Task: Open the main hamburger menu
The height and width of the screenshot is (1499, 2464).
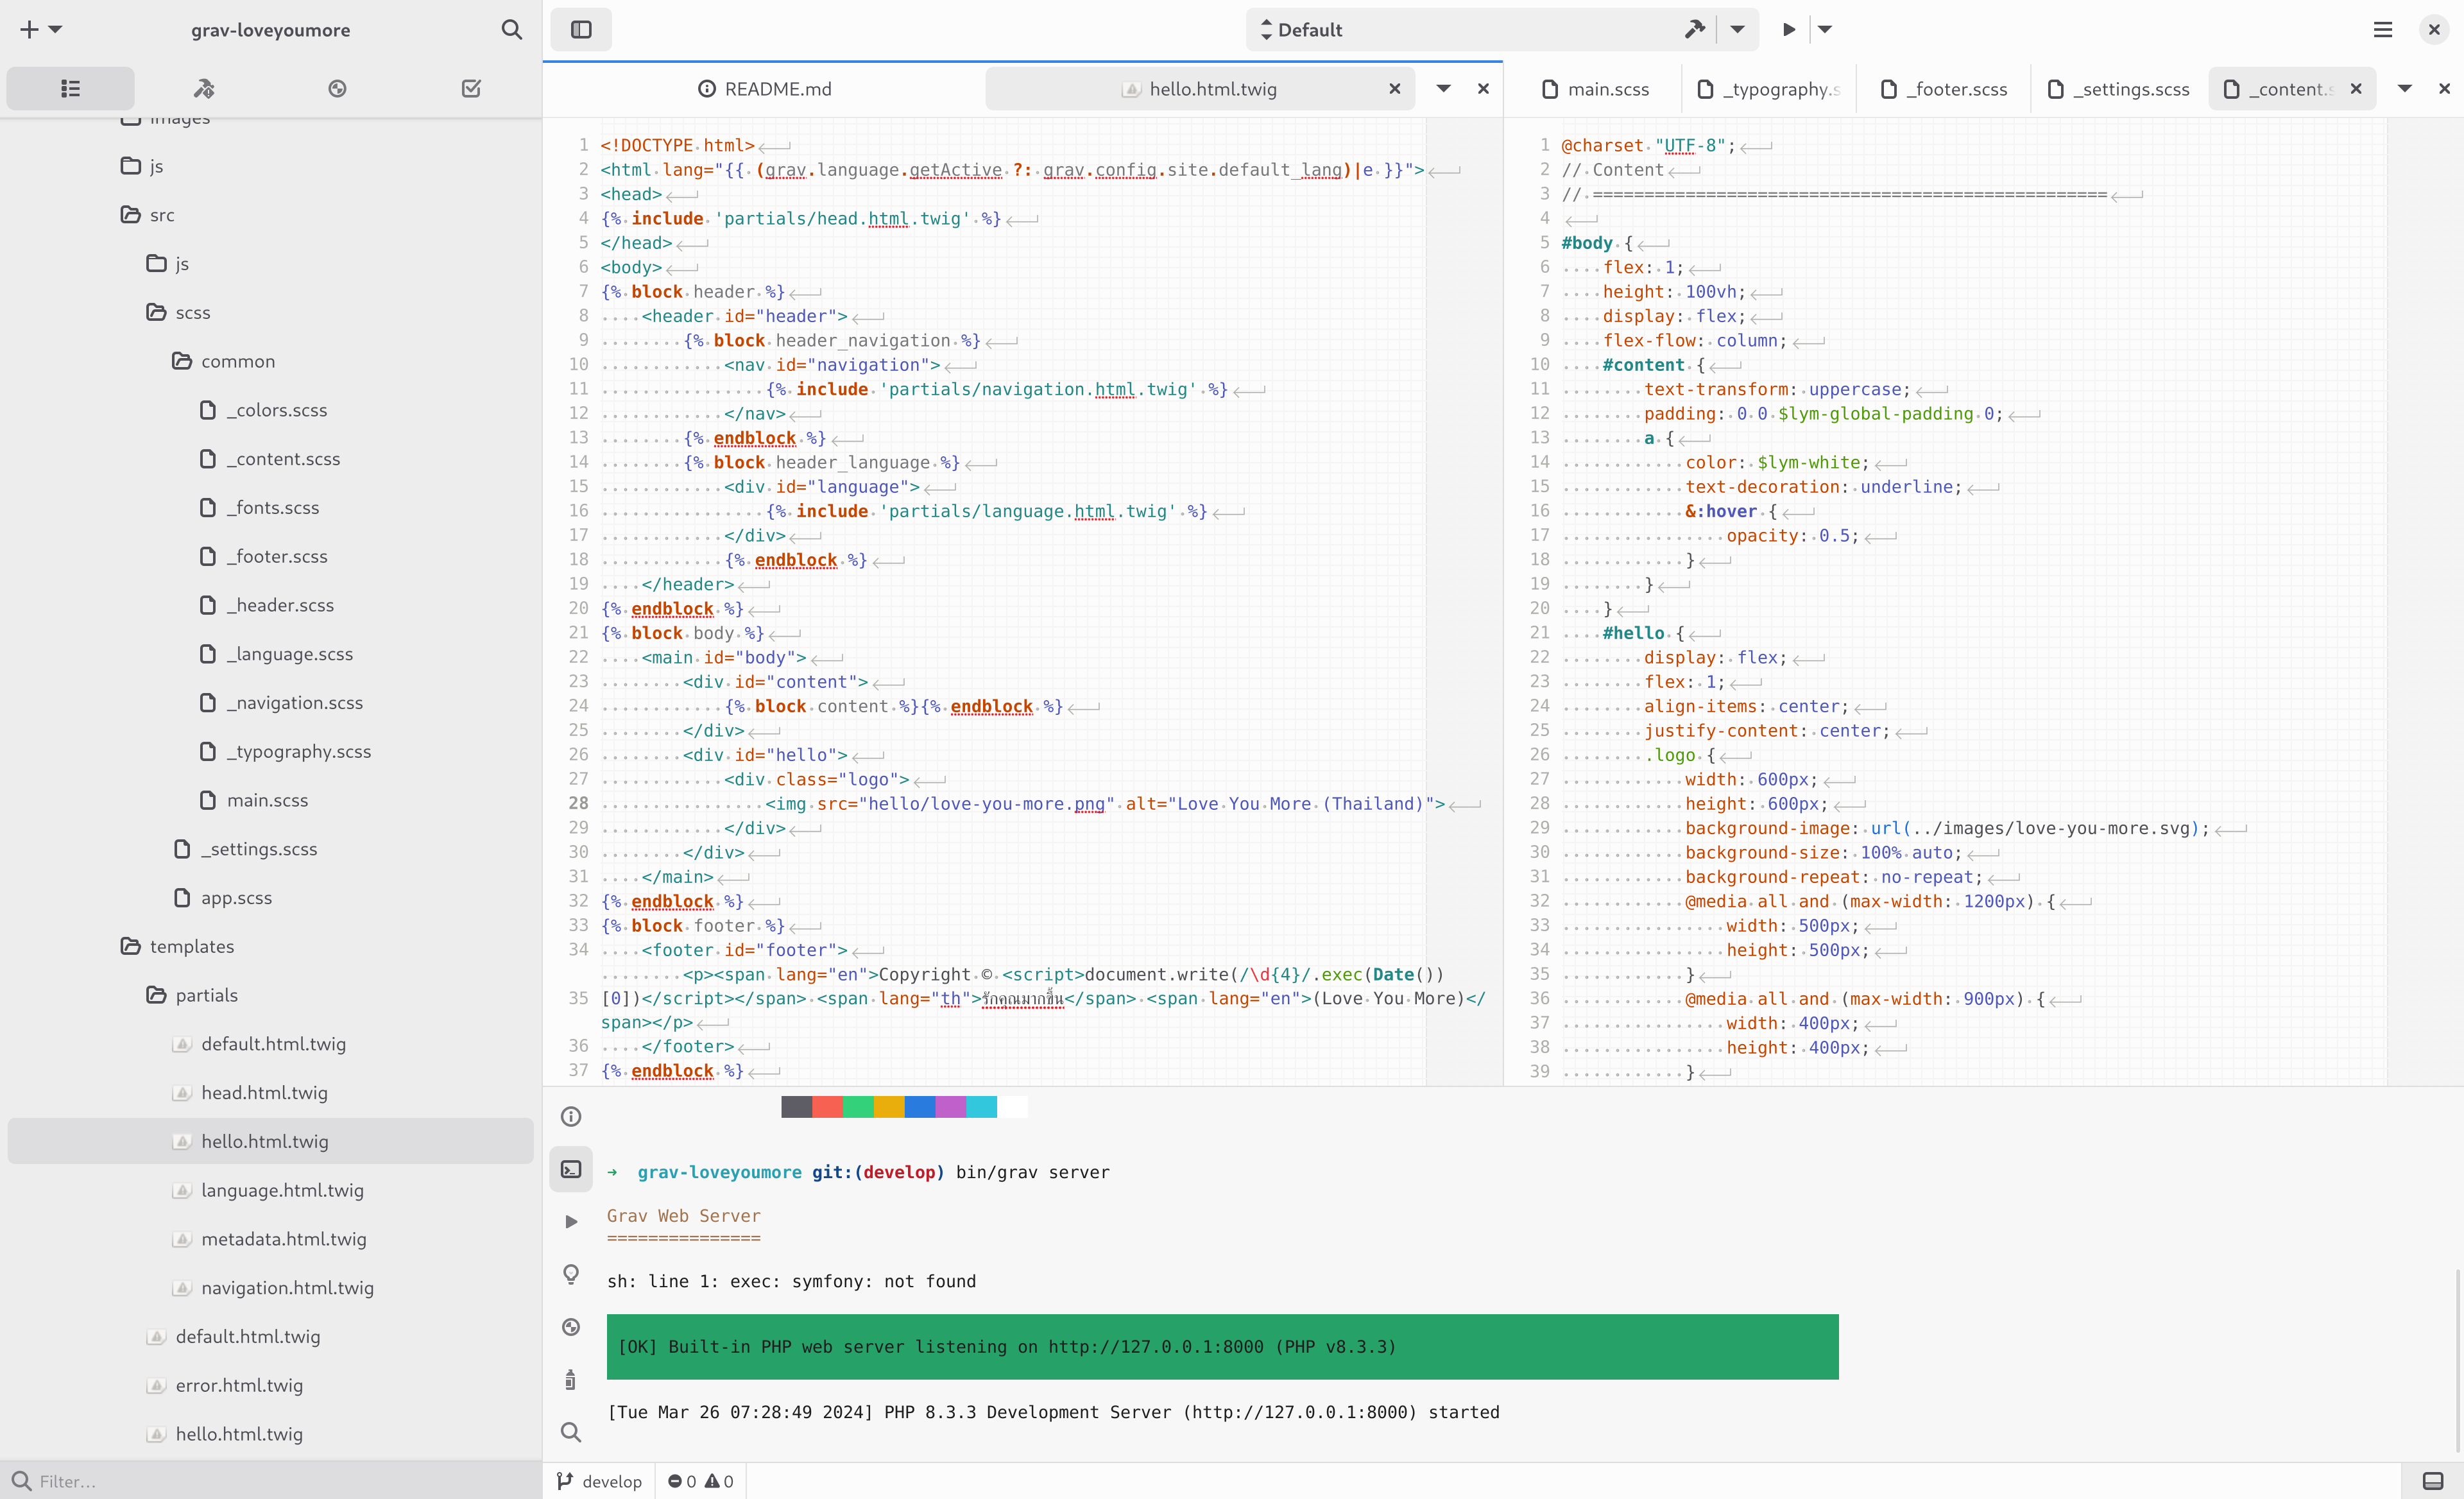Action: click(2383, 30)
